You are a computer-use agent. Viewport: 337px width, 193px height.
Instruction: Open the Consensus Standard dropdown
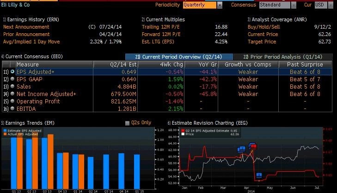[275, 5]
